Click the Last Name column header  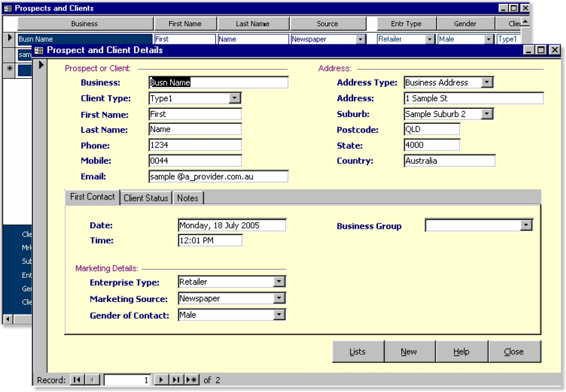(x=253, y=24)
